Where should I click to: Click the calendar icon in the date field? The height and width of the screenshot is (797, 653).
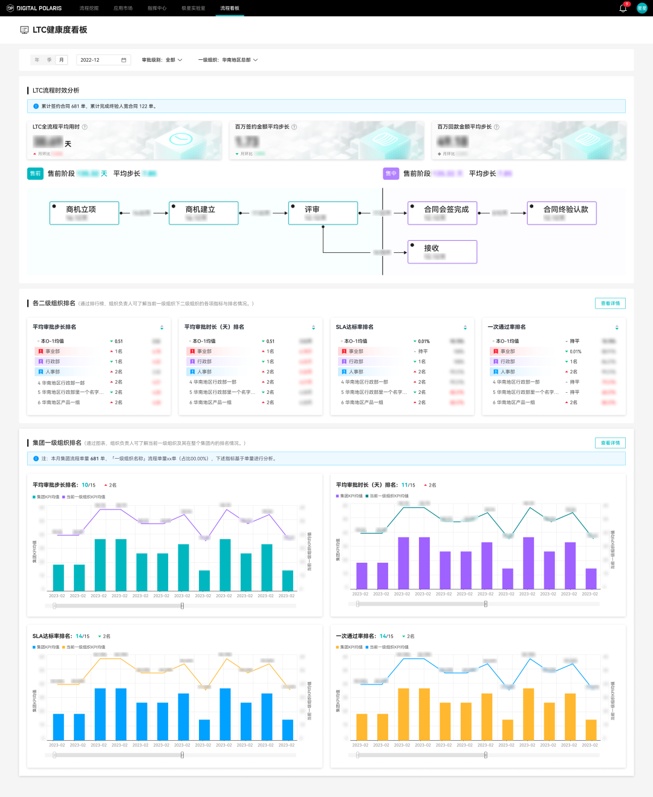point(124,60)
